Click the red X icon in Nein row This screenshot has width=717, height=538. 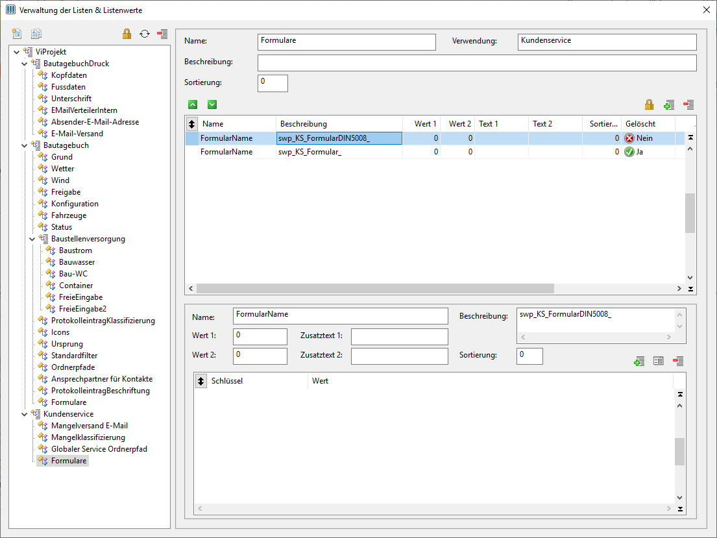[629, 138]
